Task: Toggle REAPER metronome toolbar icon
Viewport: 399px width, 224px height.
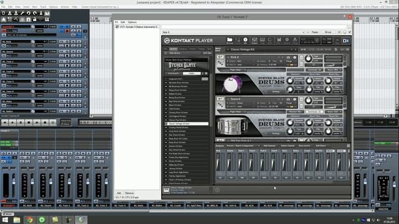Action: [41, 13]
